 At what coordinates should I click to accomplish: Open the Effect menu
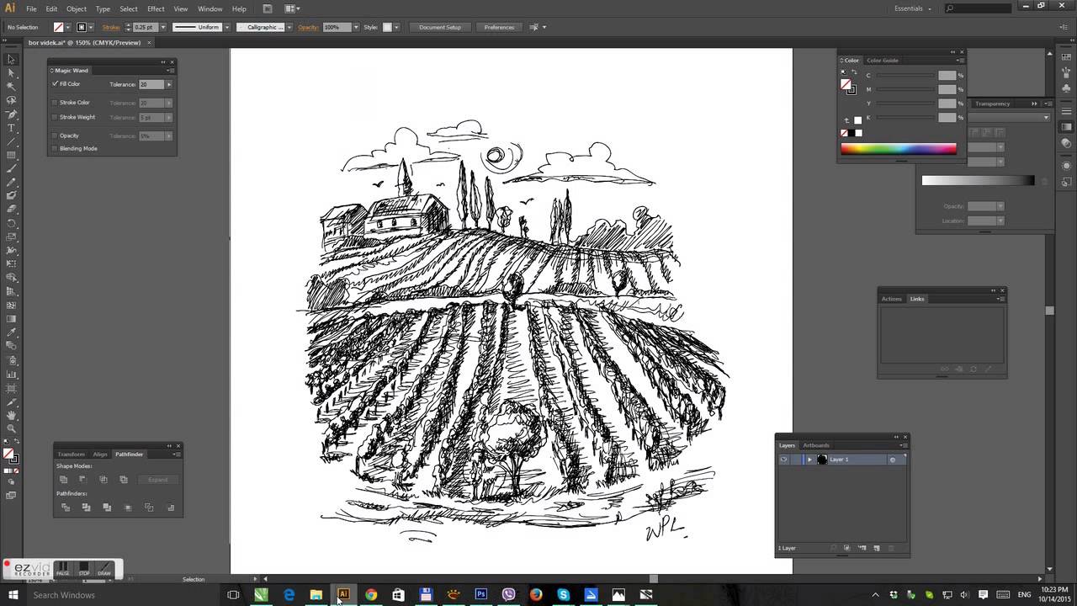(156, 8)
